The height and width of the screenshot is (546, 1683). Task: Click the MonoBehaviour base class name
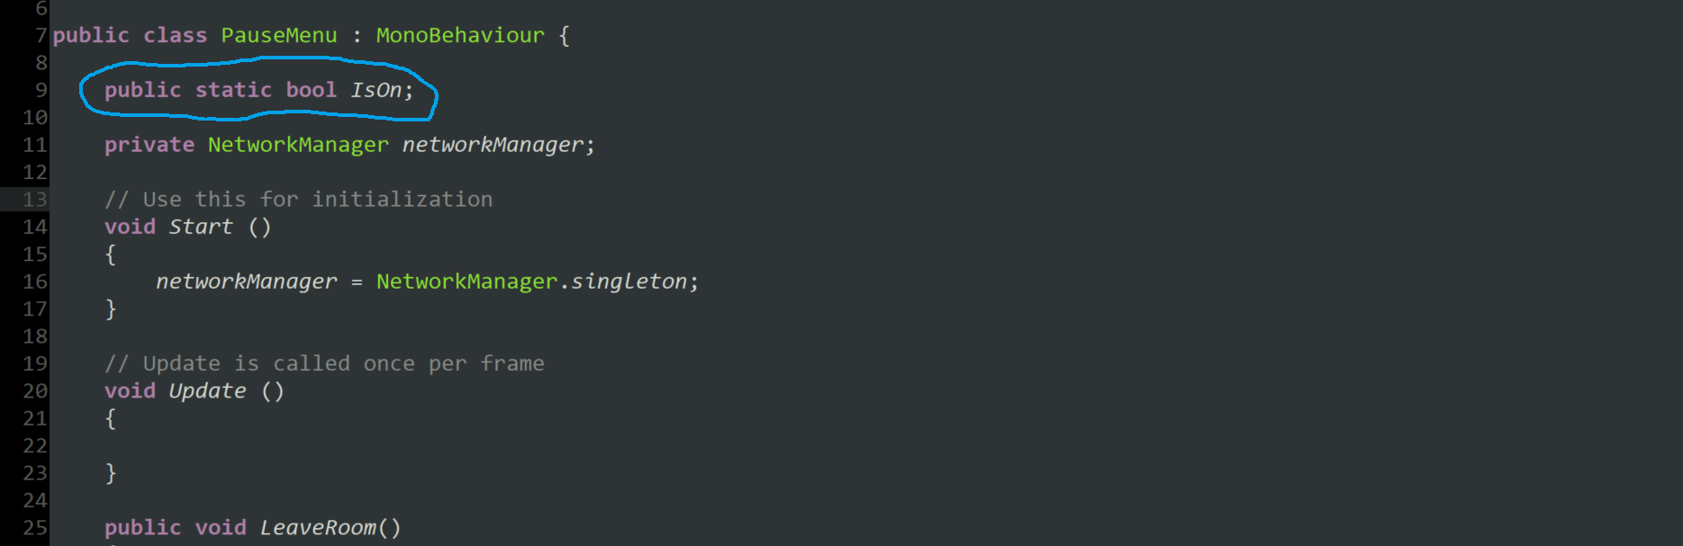tap(460, 36)
